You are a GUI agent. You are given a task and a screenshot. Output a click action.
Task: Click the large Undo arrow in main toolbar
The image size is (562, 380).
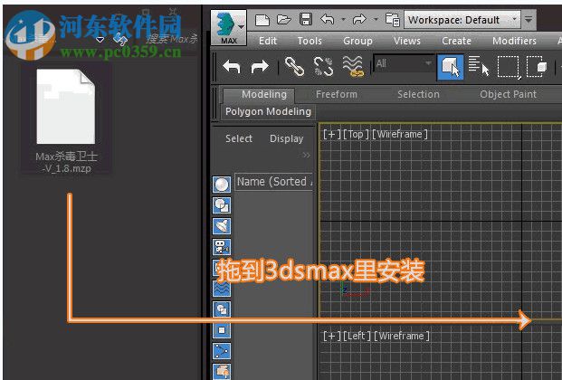[232, 67]
